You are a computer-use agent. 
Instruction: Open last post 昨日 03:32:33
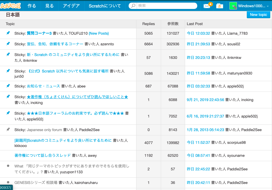pyautogui.click(x=198, y=86)
